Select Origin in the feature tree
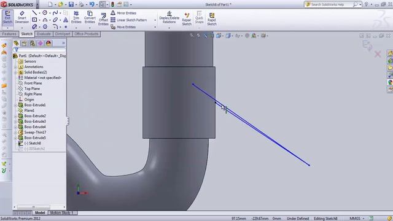This screenshot has width=393, height=221. point(26,99)
